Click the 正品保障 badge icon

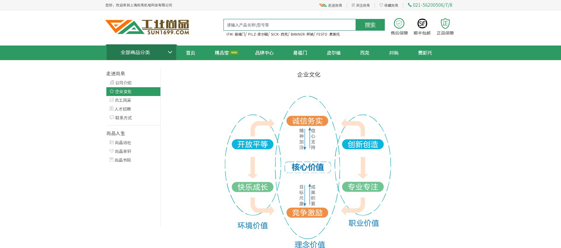coord(445,23)
